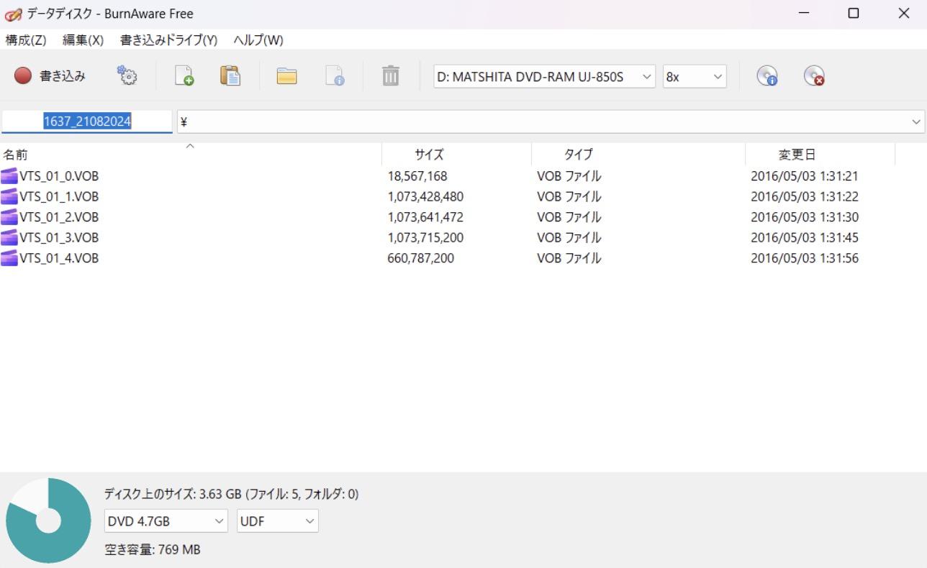927x568 pixels.
Task: Click size value 1,073,428,480
Action: (425, 196)
